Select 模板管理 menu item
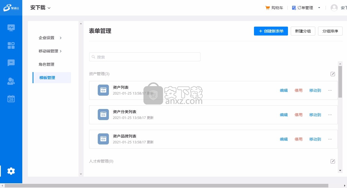This screenshot has height=188, width=347. point(52,78)
